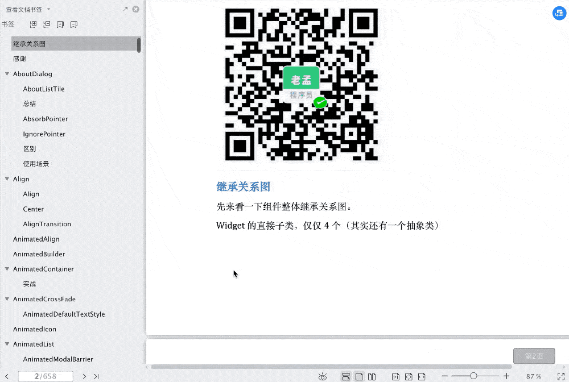This screenshot has width=569, height=382.
Task: Zoom in with the plus icon
Action: (x=506, y=376)
